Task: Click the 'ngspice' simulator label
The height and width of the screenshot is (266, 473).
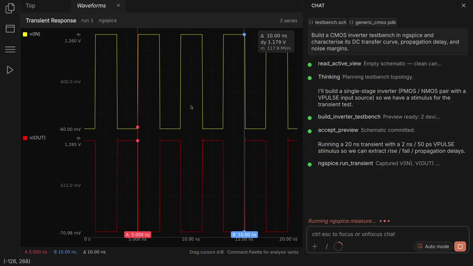Action: tap(108, 20)
